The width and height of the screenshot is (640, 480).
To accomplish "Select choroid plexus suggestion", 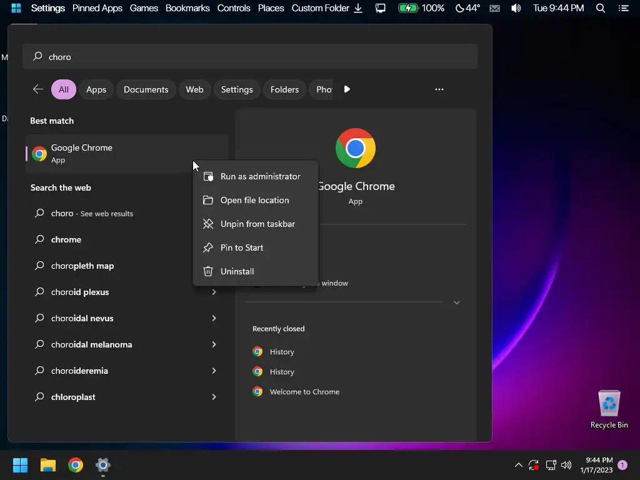I will point(79,292).
